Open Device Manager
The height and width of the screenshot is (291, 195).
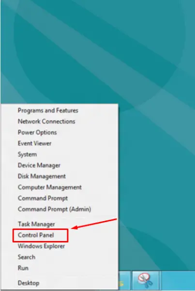coord(39,165)
